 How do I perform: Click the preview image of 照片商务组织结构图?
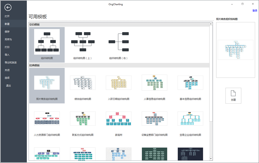pos(235,50)
